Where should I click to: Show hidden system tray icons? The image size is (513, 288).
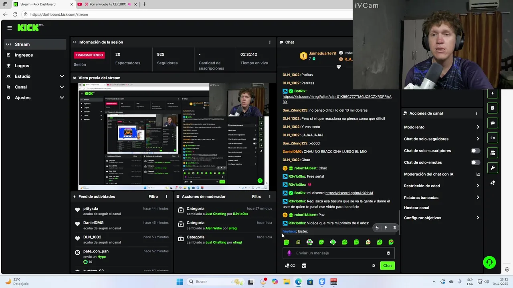click(434, 282)
